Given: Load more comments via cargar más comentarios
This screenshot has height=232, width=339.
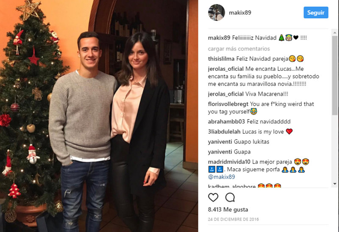Looking at the screenshot, I should click(239, 49).
